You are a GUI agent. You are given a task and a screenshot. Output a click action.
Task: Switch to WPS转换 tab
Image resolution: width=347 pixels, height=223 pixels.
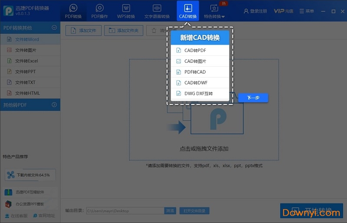(126, 11)
